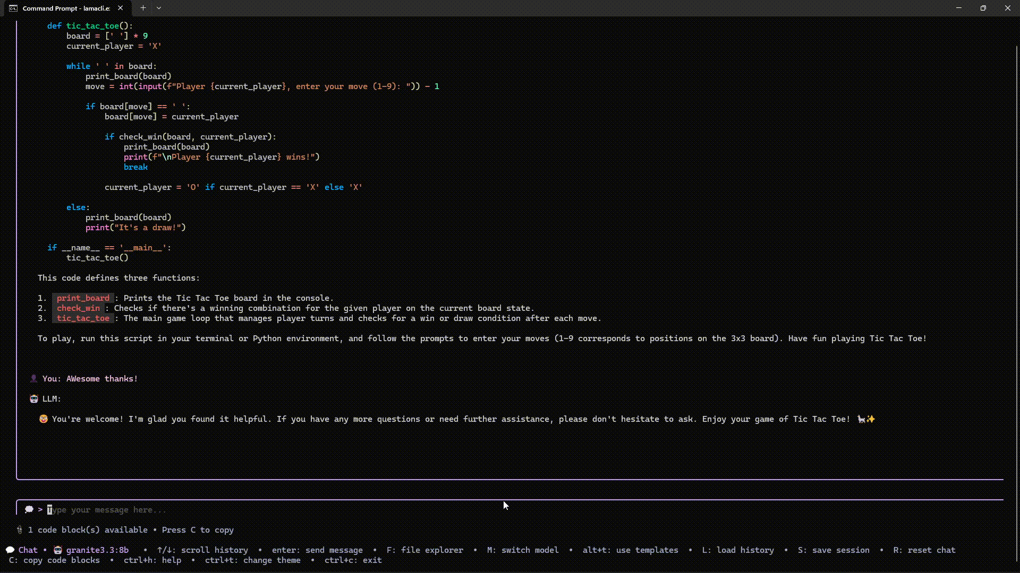The height and width of the screenshot is (573, 1020).
Task: Click the 'S: save session' hint
Action: [x=833, y=550]
